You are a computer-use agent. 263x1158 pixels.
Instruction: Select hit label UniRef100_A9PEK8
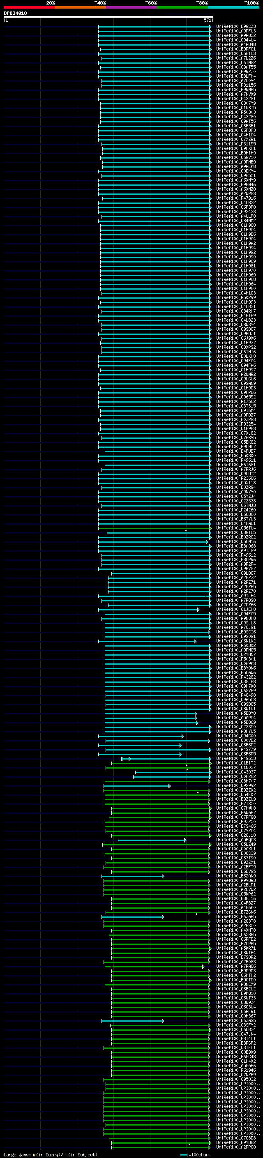(x=236, y=166)
